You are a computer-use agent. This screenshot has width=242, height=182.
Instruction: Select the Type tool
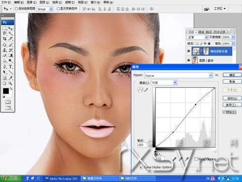click(11, 66)
